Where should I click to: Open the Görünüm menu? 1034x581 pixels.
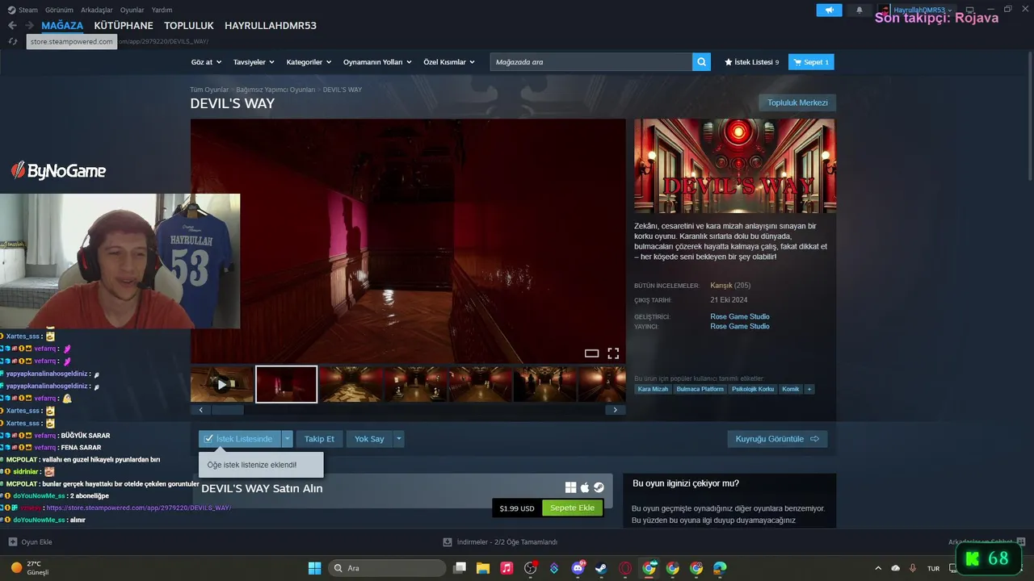coord(59,10)
